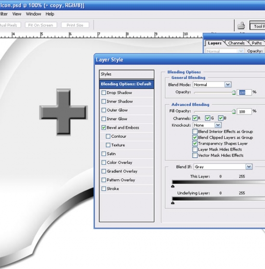Enable the Texture checkbox

coord(108,145)
